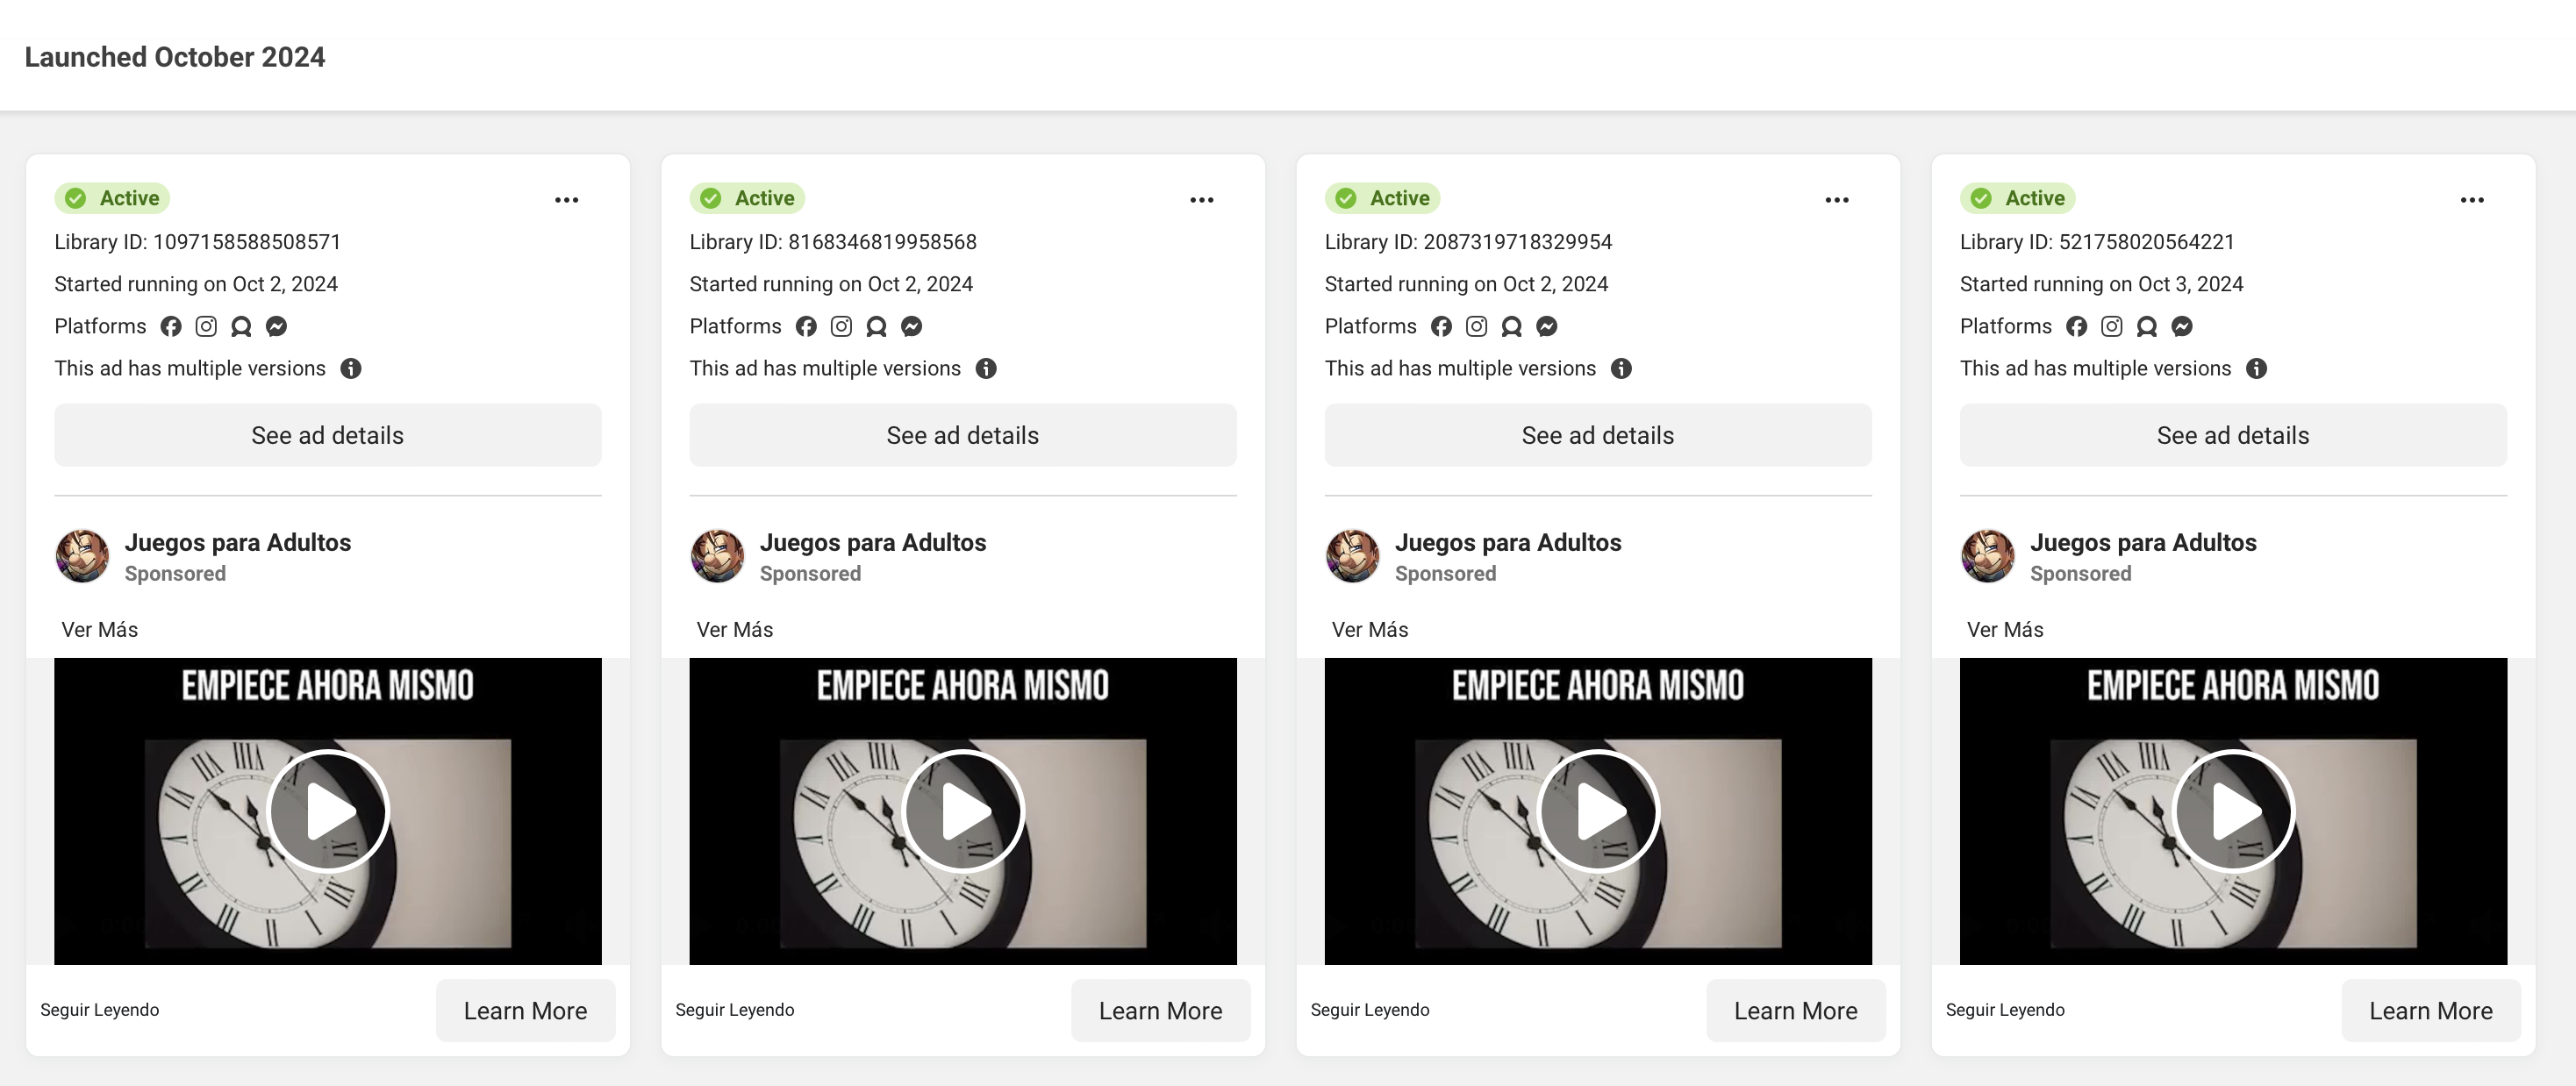
Task: Click Messenger platform icon on ad 2087319718329954
Action: pos(1546,326)
